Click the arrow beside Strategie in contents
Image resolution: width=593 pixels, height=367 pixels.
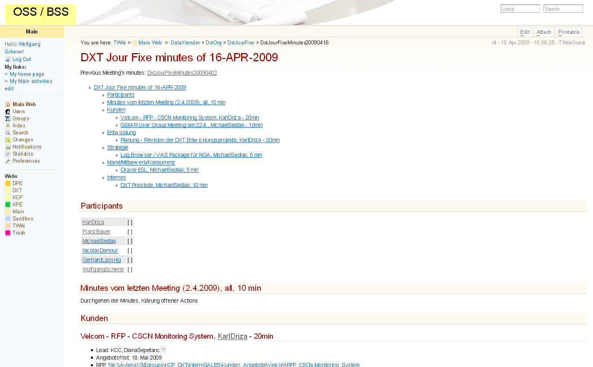coord(103,148)
